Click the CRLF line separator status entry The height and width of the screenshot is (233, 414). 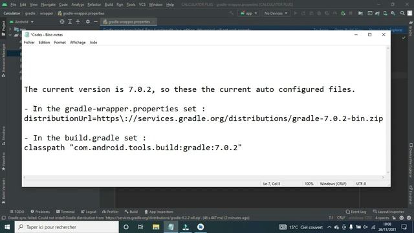pyautogui.click(x=341, y=218)
